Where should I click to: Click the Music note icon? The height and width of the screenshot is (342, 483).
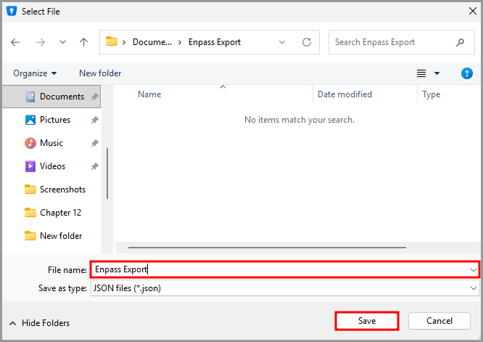click(30, 143)
